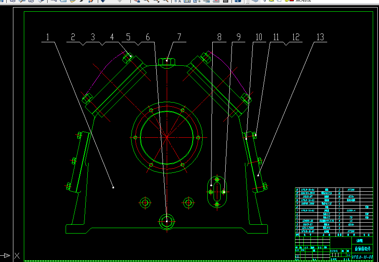Select part callout number 10

pos(259,37)
